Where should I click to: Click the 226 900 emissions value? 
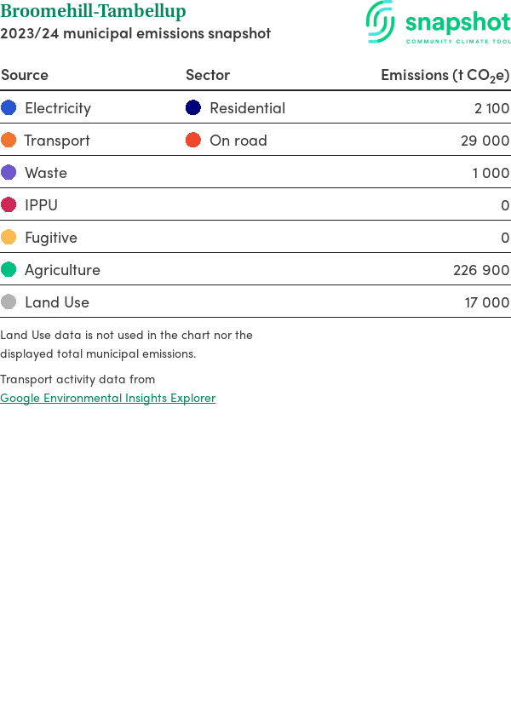point(481,270)
